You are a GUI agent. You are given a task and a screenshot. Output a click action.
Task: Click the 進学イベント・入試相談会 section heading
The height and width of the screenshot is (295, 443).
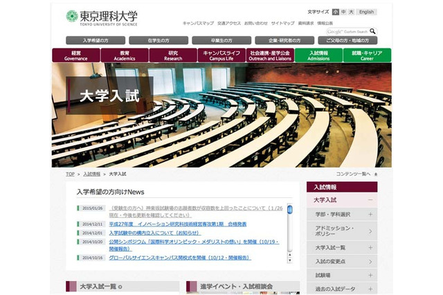click(243, 287)
